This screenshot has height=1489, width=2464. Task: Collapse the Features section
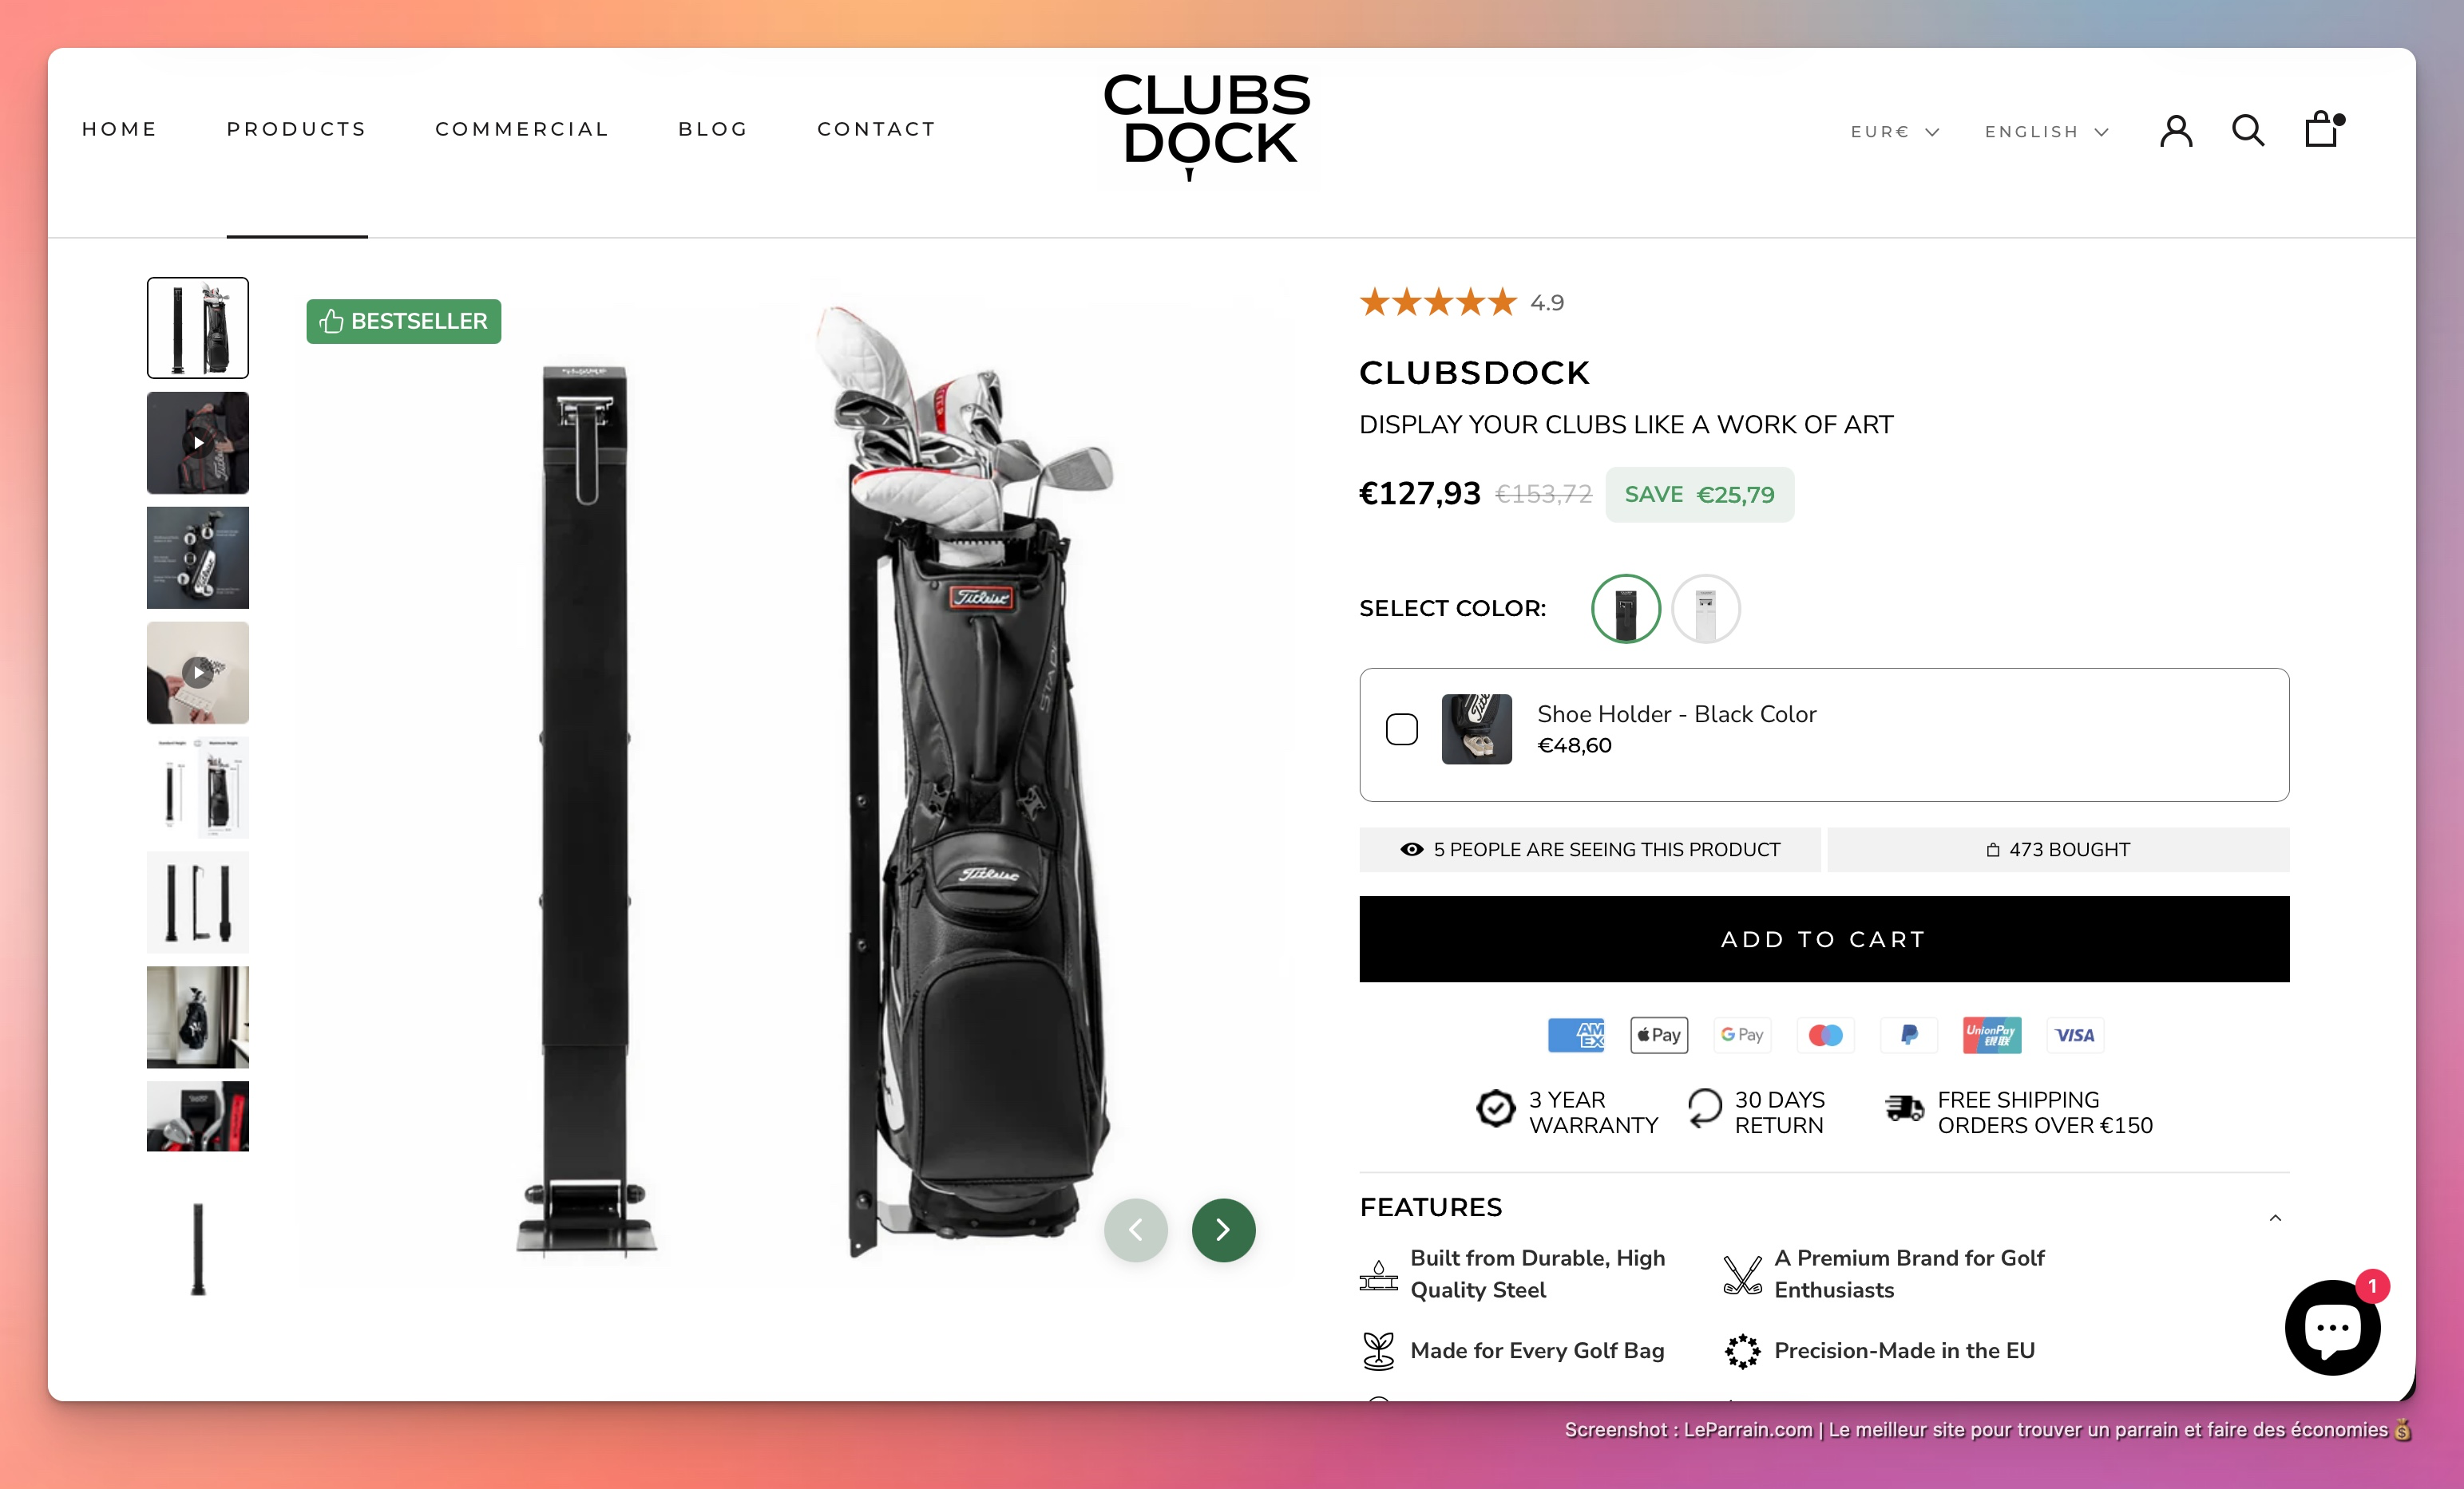click(2275, 1217)
